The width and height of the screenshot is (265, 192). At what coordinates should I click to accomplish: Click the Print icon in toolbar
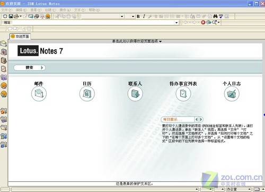(x=37, y=16)
